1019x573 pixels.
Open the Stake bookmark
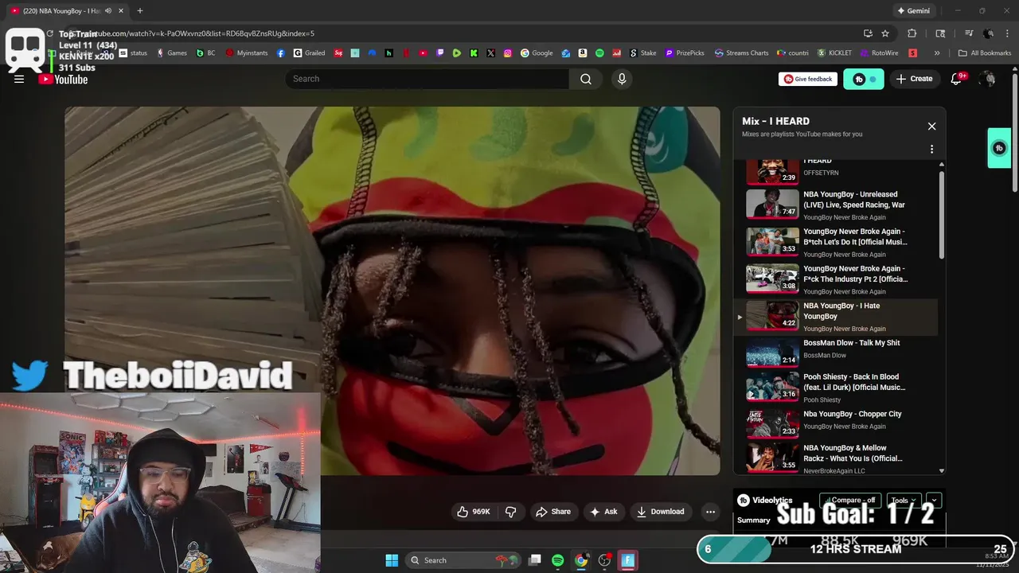[643, 53]
